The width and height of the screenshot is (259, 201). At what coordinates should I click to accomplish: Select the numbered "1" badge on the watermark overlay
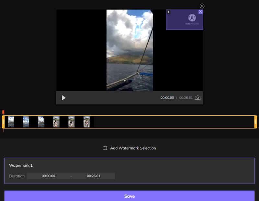(x=168, y=12)
